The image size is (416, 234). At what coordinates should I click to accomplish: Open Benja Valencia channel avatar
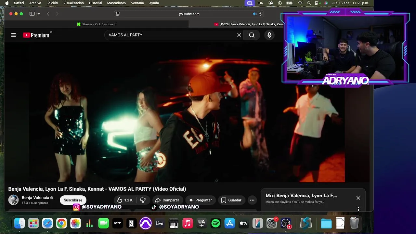(x=13, y=200)
